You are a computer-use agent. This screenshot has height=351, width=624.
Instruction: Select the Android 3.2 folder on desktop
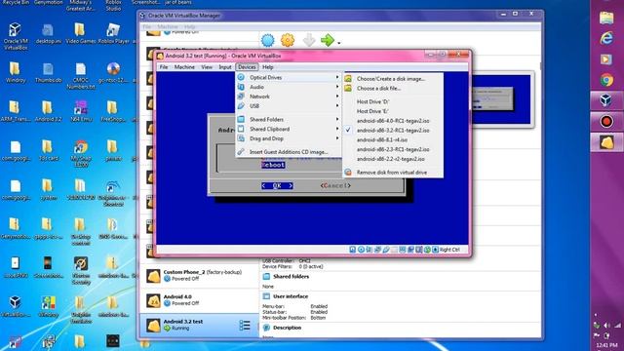(48, 112)
